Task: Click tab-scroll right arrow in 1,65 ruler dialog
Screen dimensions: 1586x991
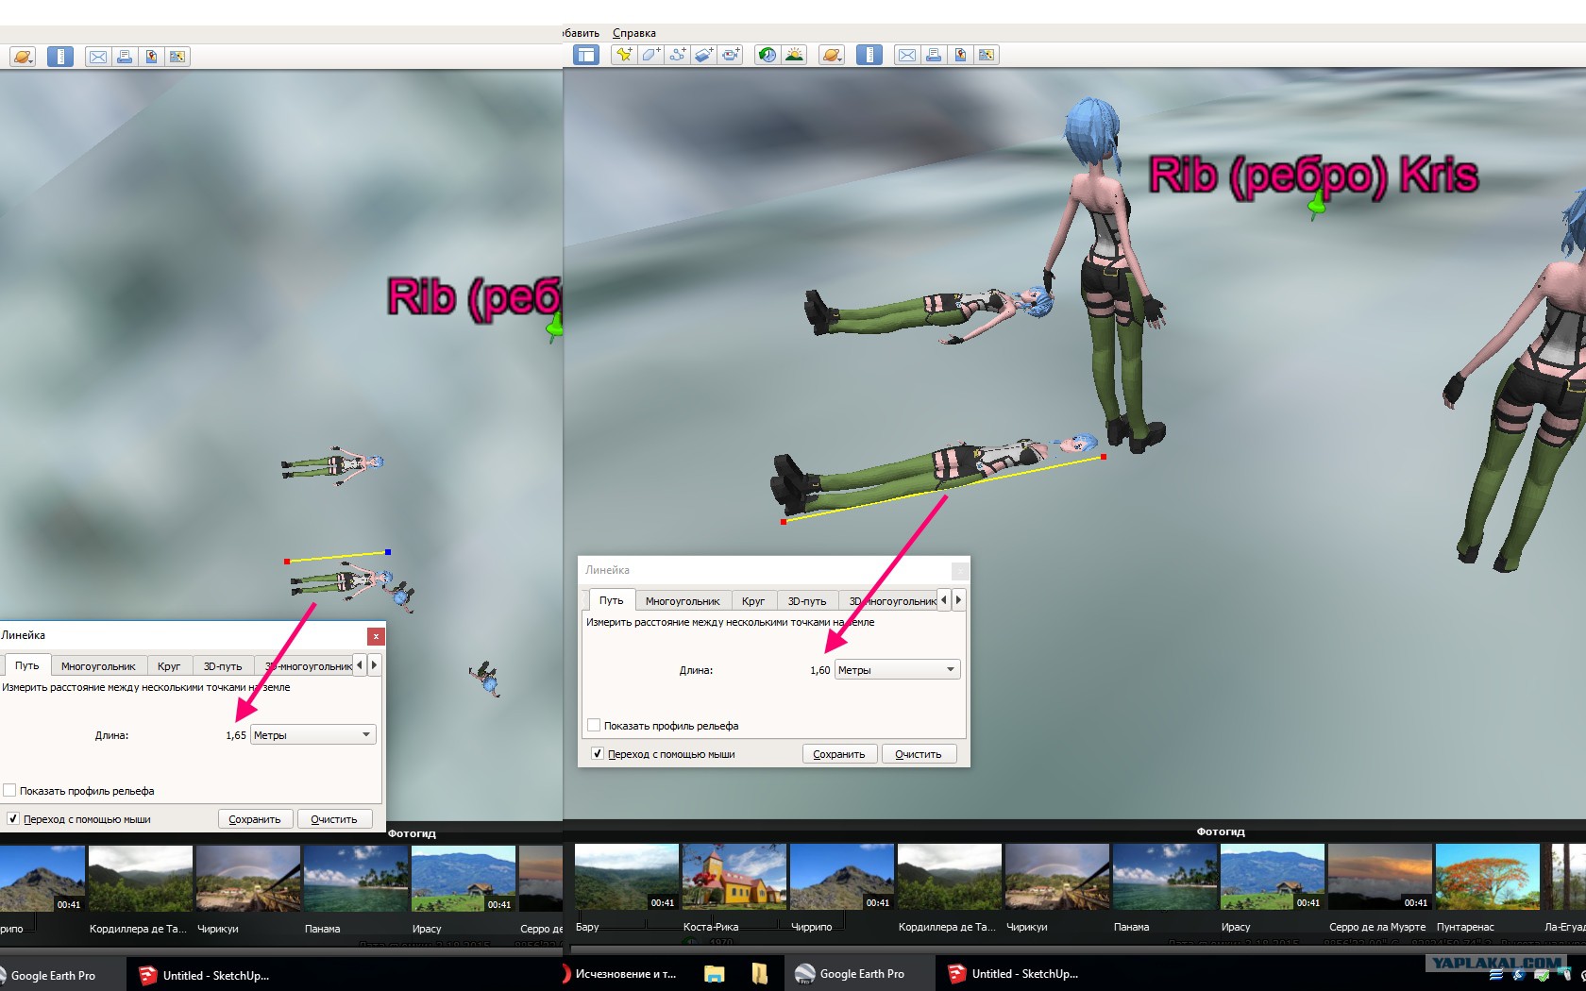Action: [x=374, y=664]
